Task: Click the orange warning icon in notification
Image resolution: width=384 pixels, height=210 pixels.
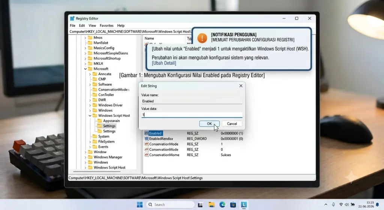Action: (202, 38)
